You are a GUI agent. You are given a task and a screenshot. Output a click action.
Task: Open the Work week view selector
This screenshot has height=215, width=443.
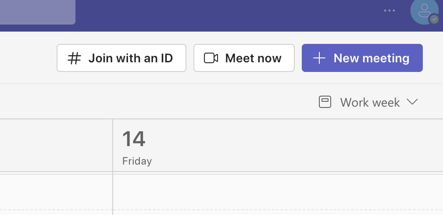point(368,102)
